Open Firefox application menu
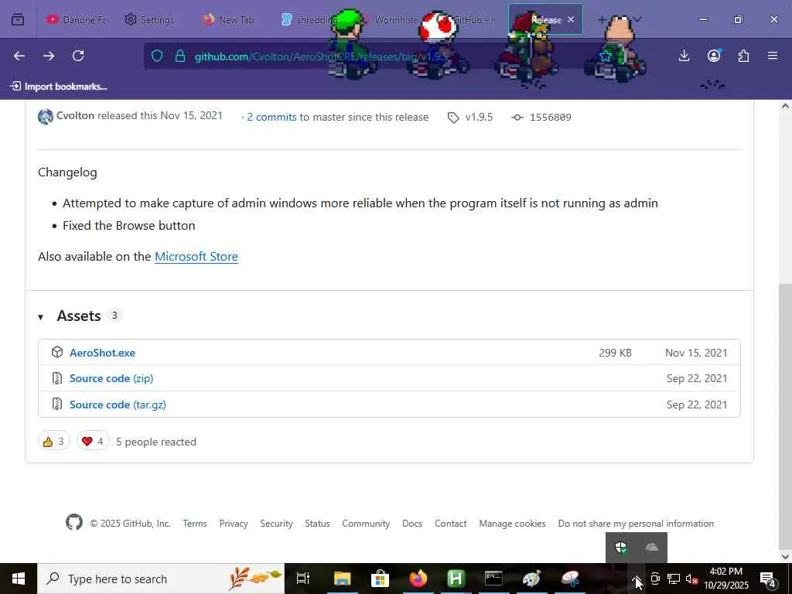This screenshot has height=594, width=792. 773,56
